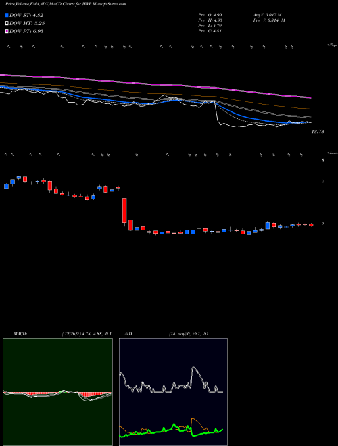Click the white DOW MT legend swatch
The image size is (338, 446).
[x=7, y=23]
